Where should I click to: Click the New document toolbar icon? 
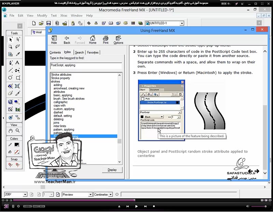click(x=34, y=23)
